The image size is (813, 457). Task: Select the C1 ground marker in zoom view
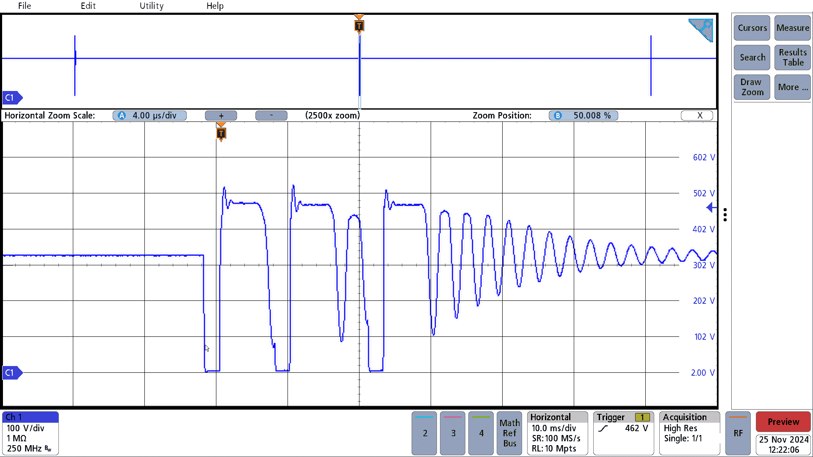(12, 373)
